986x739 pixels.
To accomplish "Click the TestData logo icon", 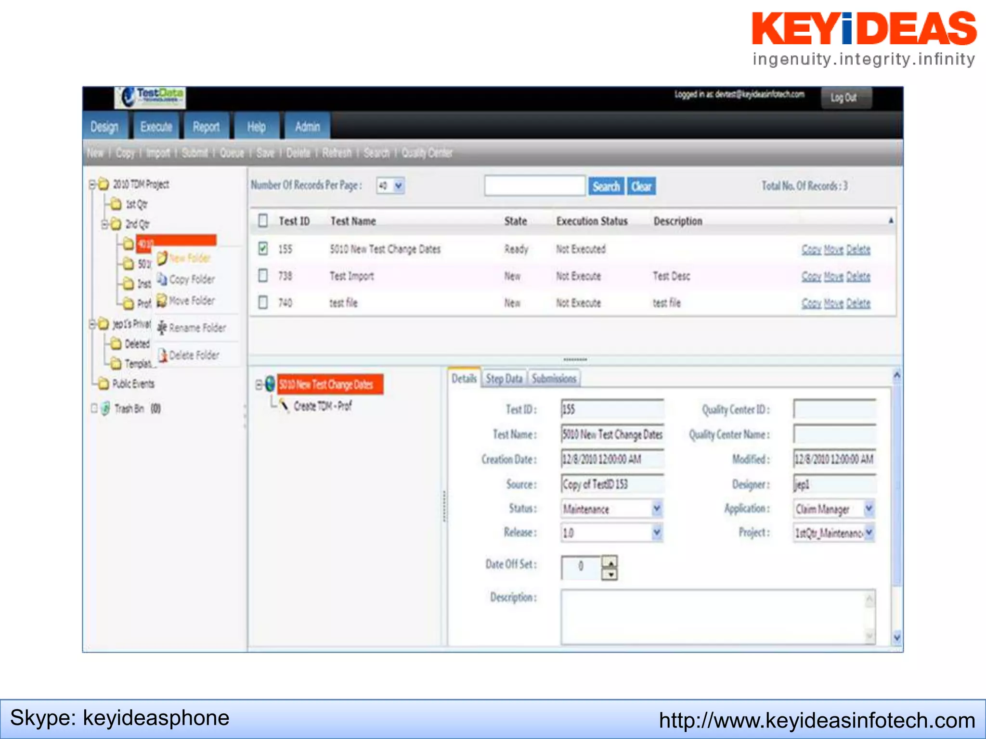I will pyautogui.click(x=150, y=97).
